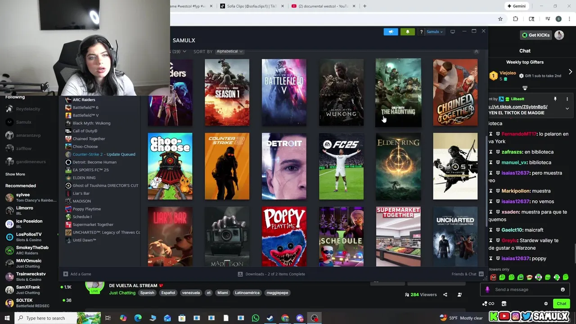Click the Send a message field

point(526,289)
